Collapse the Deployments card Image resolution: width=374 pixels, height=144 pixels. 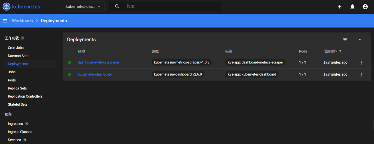[x=360, y=40]
